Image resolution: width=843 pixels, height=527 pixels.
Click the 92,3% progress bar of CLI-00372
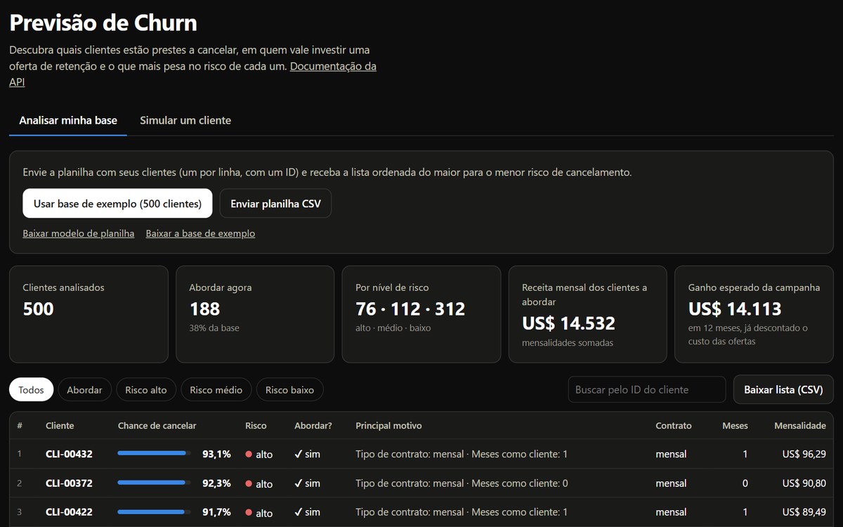coord(154,483)
